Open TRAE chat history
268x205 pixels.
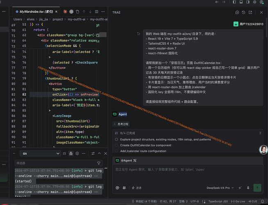243,12
